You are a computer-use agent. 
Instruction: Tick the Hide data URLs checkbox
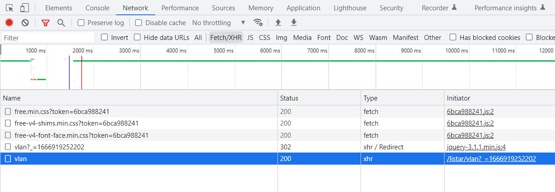pyautogui.click(x=137, y=38)
